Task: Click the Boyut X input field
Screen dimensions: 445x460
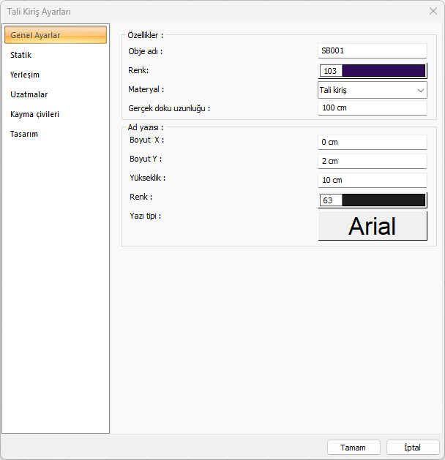Action: pyautogui.click(x=372, y=142)
